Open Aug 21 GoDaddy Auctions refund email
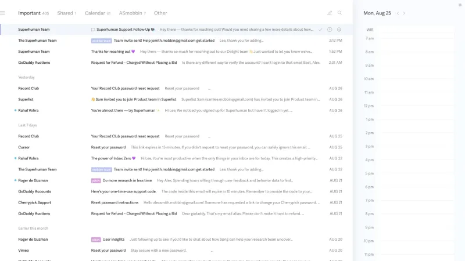This screenshot has height=261, width=465. [177, 213]
